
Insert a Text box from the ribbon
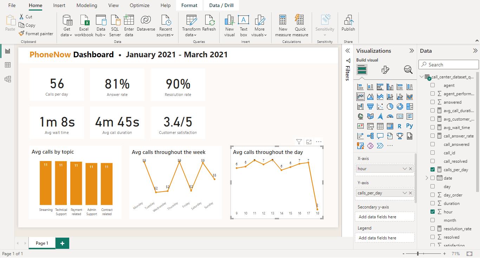click(x=244, y=26)
